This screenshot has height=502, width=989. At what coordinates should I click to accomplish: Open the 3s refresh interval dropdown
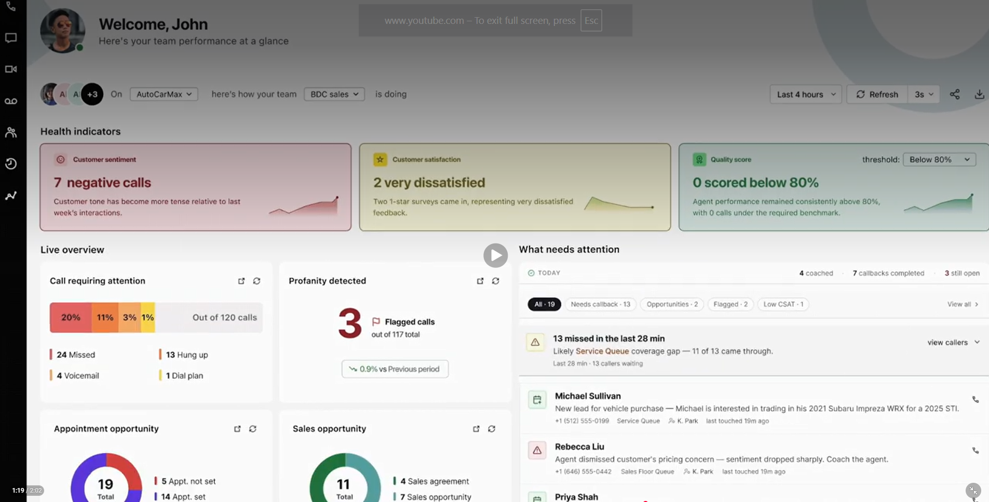click(924, 94)
